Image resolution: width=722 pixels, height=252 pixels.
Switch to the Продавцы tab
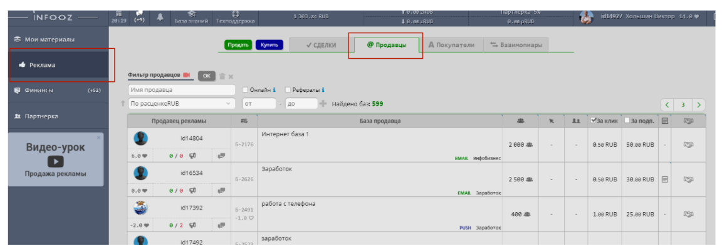(x=387, y=45)
